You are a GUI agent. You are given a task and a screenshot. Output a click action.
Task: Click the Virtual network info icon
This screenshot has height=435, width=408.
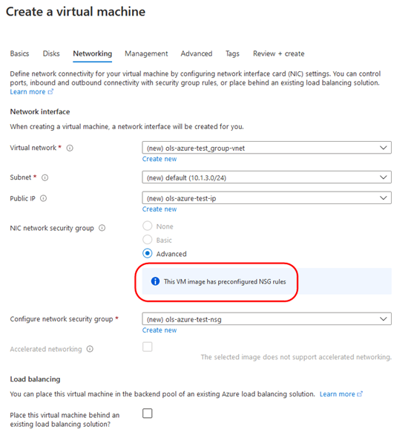(x=70, y=148)
